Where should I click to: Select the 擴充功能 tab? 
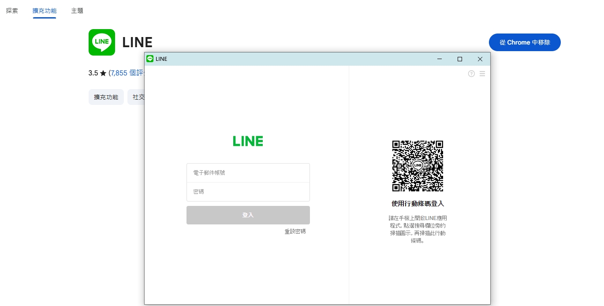coord(45,11)
